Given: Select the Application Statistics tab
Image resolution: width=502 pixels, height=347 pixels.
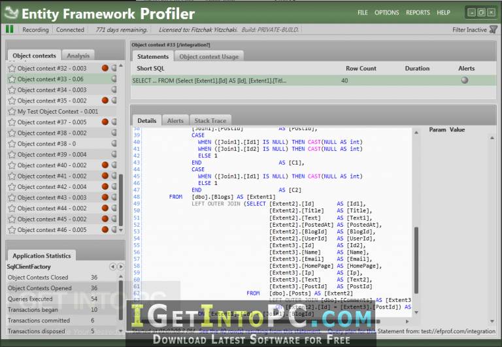Looking at the screenshot, I should (x=42, y=256).
